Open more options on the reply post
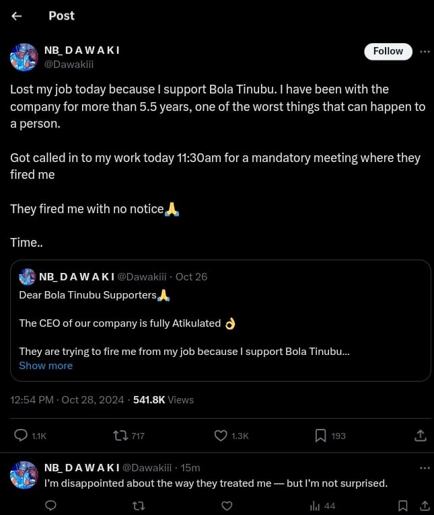Viewport: 434px width, 515px height. click(425, 467)
